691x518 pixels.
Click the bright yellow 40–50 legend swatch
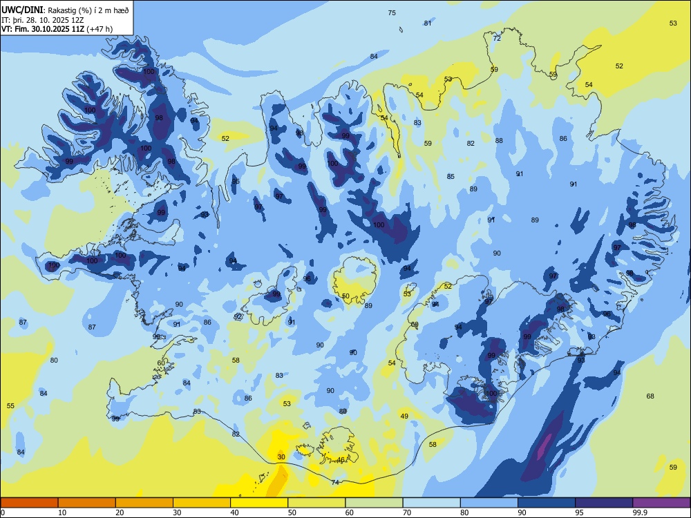[259, 503]
